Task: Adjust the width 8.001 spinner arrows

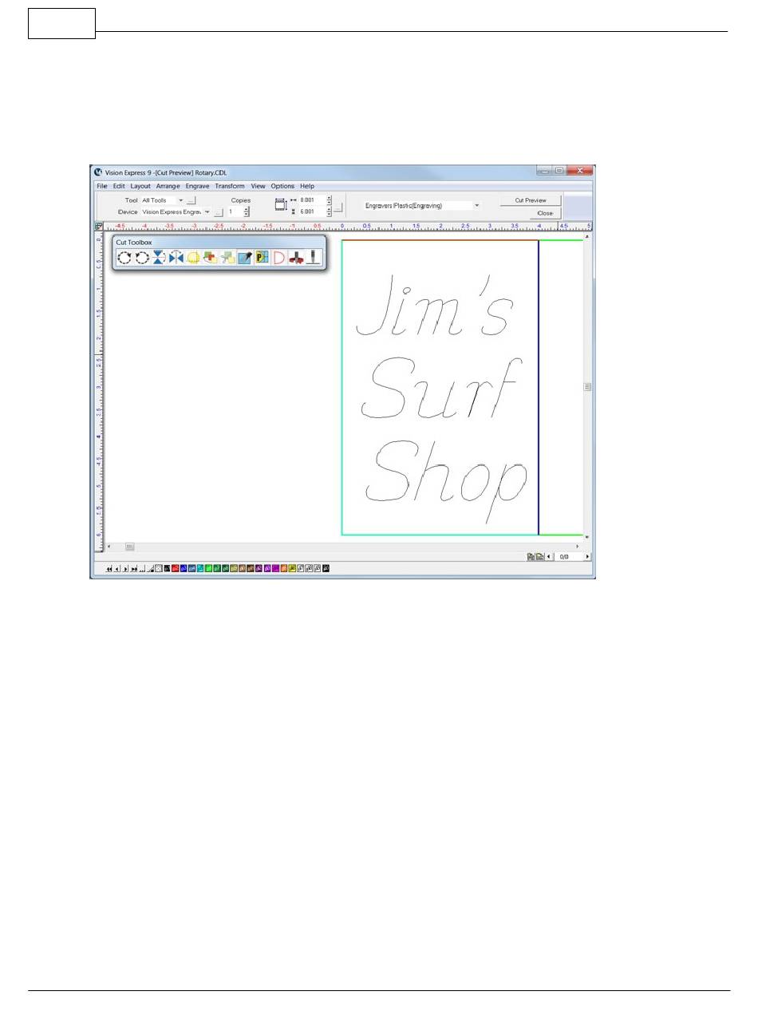Action: [x=329, y=200]
